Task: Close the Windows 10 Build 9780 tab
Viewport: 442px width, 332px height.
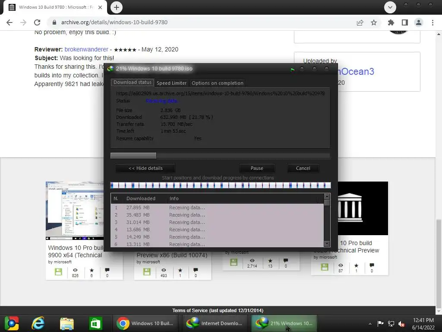Action: click(100, 7)
